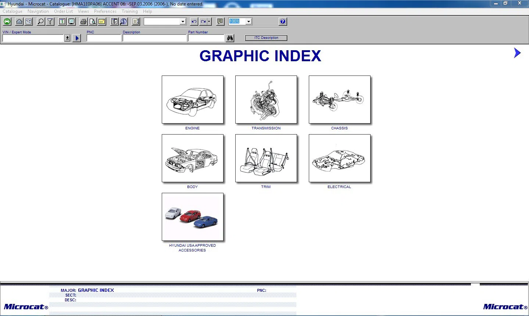
Task: Click the next page blue arrow
Action: click(x=517, y=53)
